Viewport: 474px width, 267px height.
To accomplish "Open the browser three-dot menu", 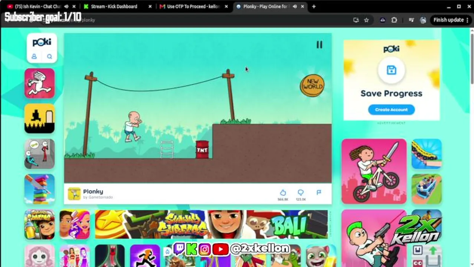I will (467, 20).
